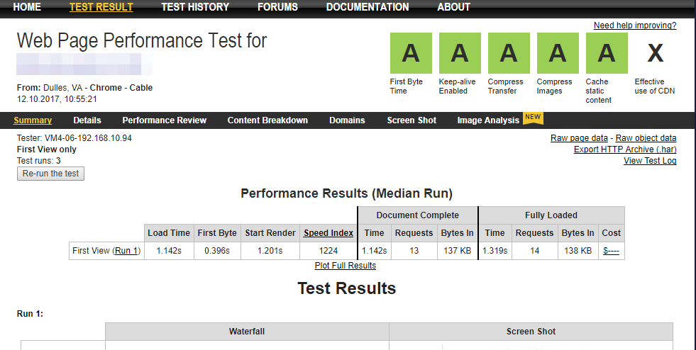The width and height of the screenshot is (696, 350).
Task: Open the Image Analysis tab
Action: (x=488, y=120)
